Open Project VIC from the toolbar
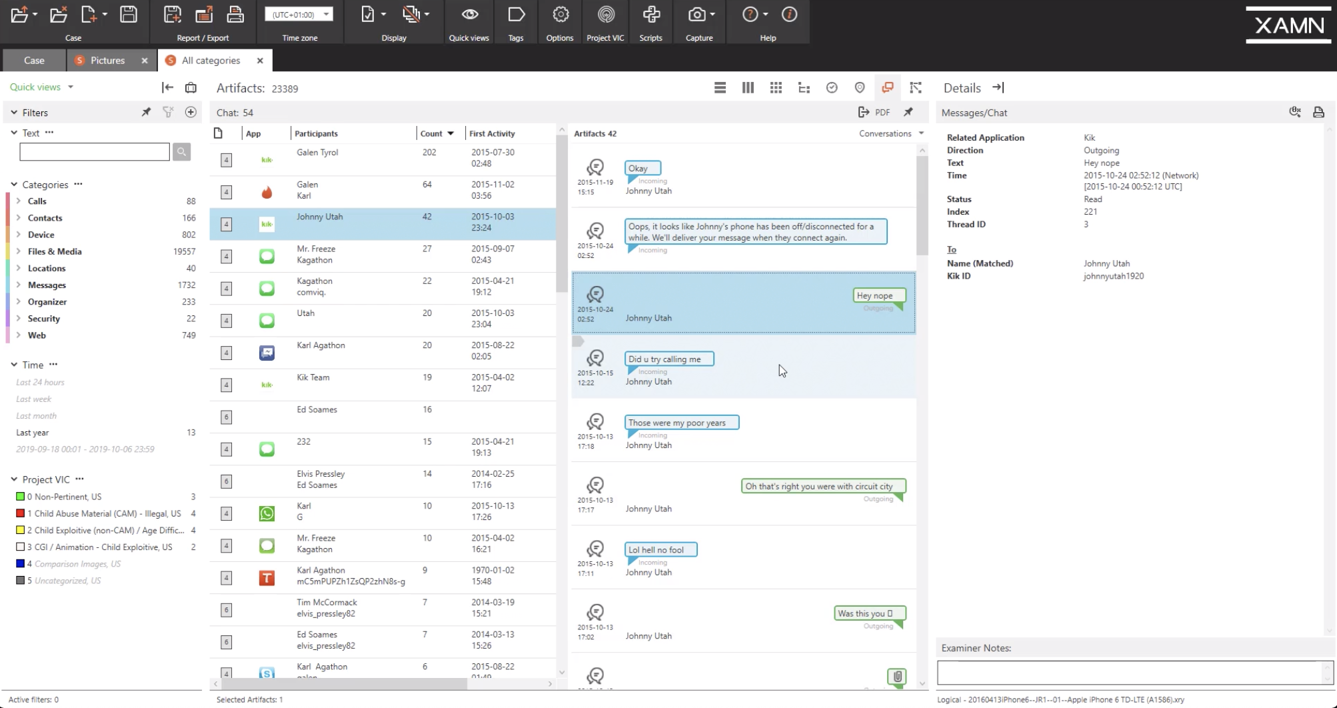 (605, 23)
